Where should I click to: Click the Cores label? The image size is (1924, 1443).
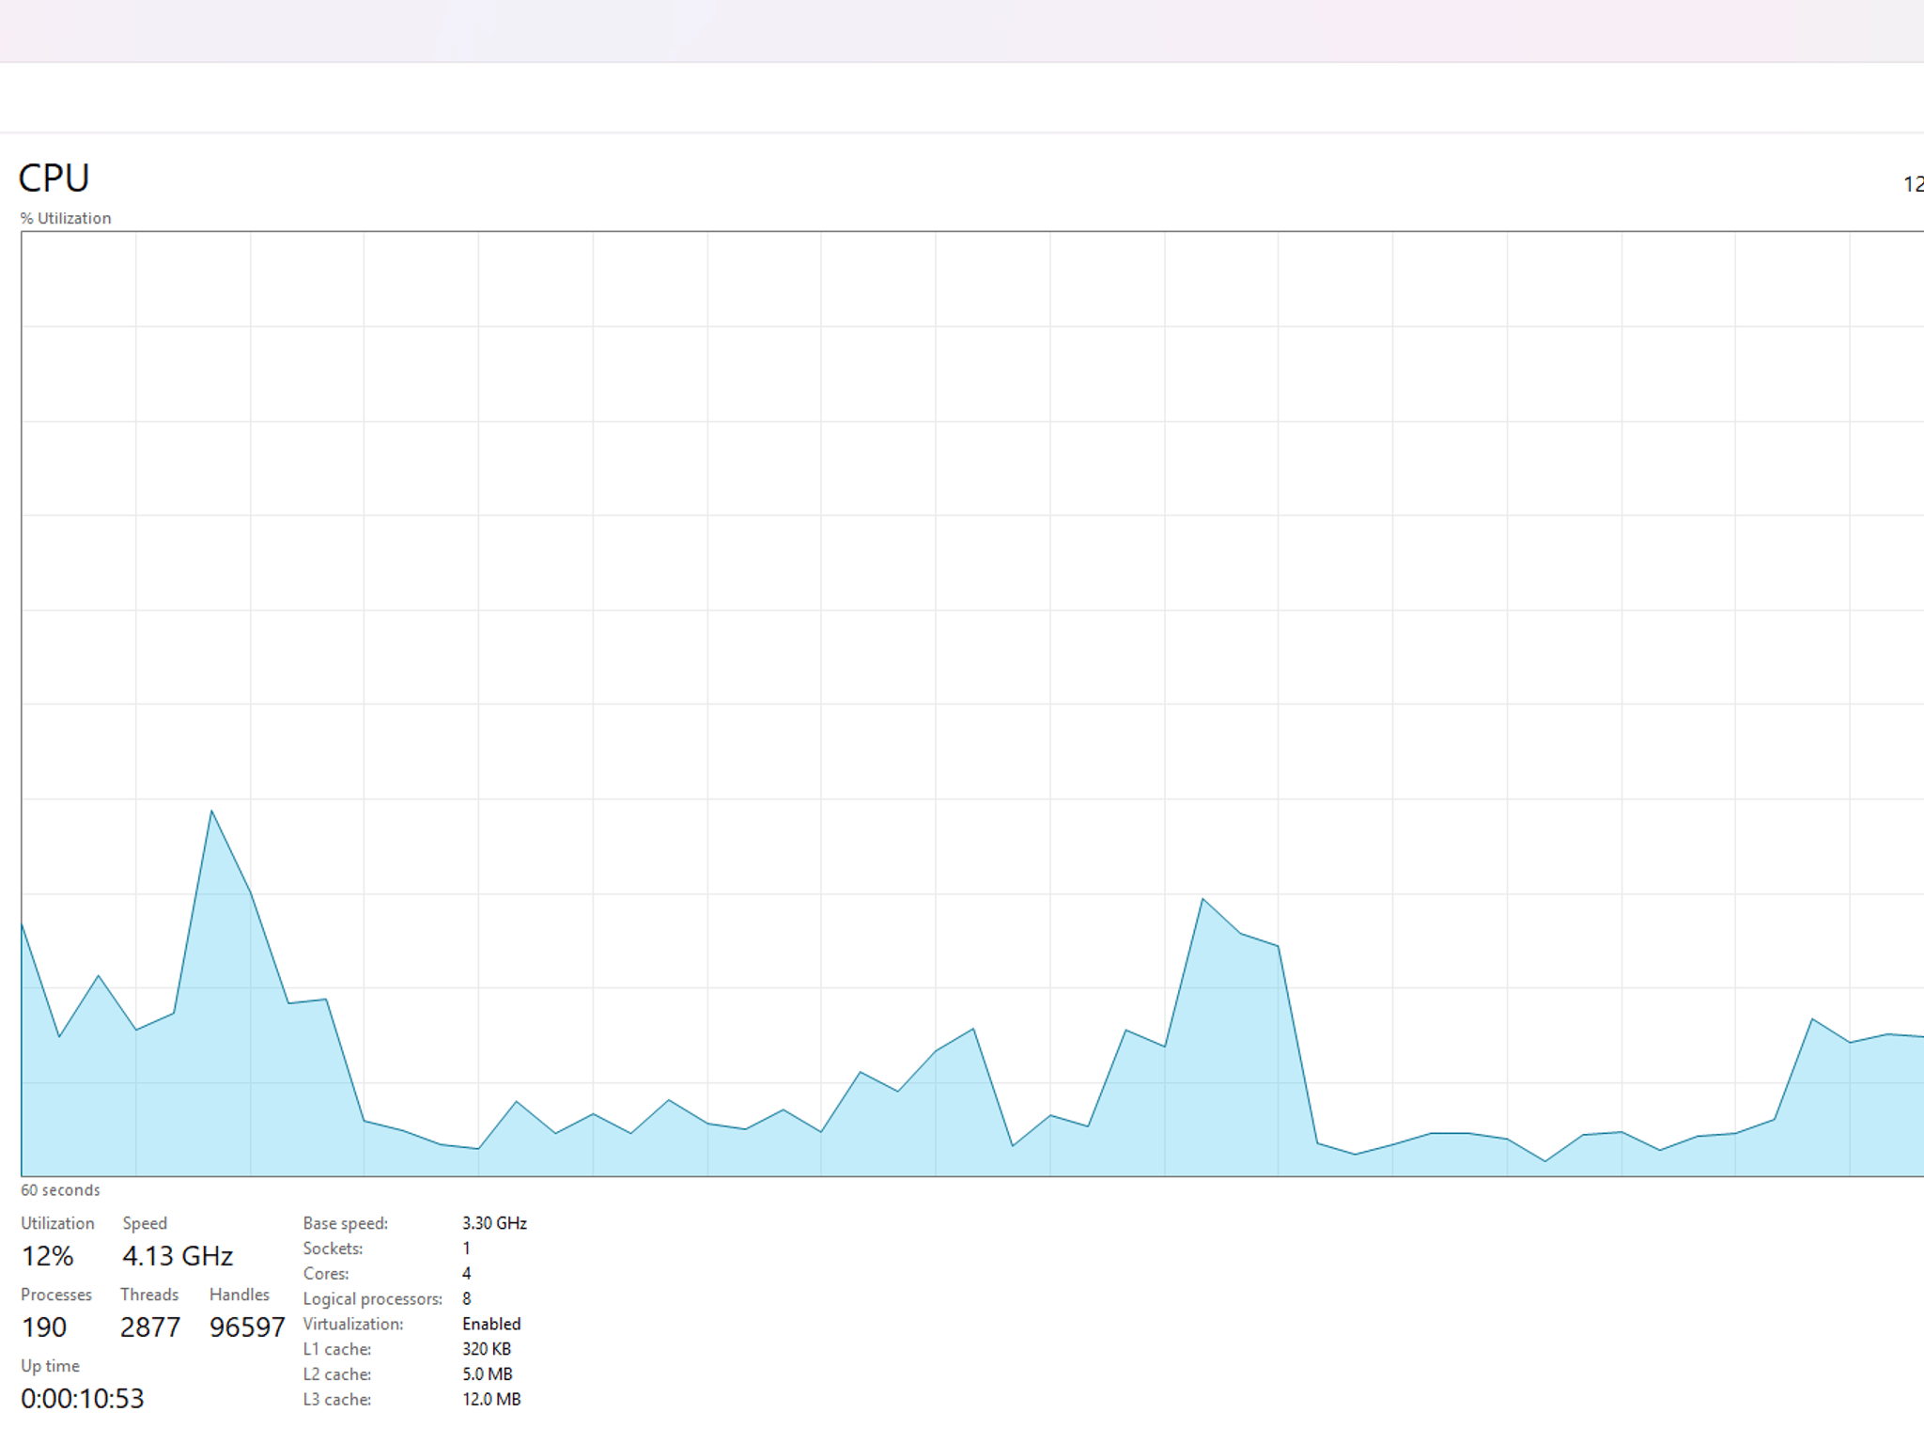(326, 1274)
